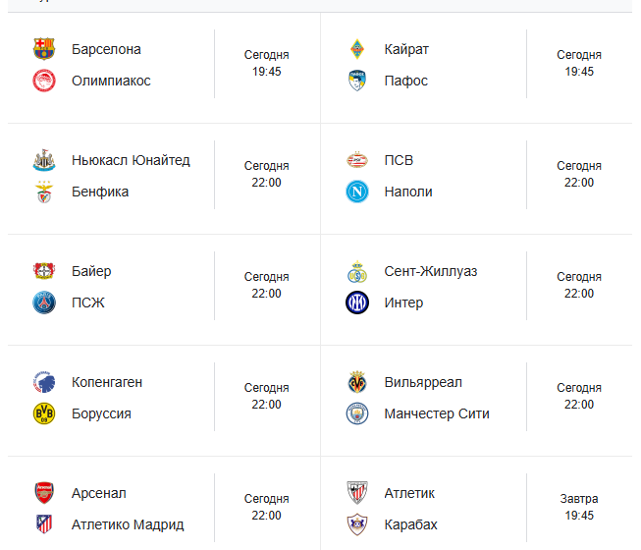Select the Атлетик match Завтра 19:45 time
Image resolution: width=641 pixels, height=550 pixels.
579,507
